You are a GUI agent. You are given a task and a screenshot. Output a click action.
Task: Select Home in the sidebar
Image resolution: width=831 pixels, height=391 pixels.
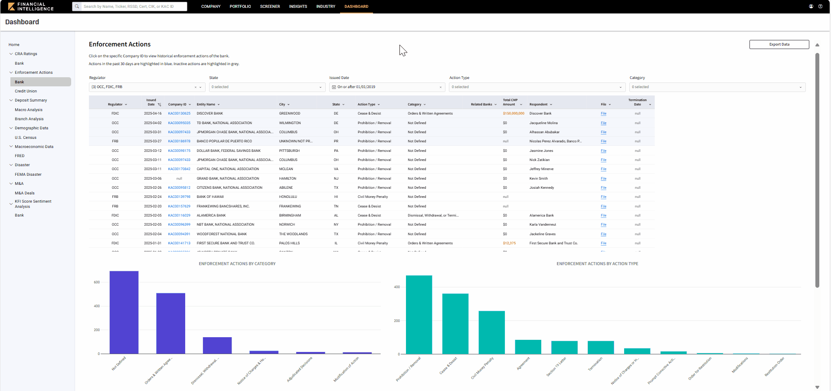[x=14, y=45]
